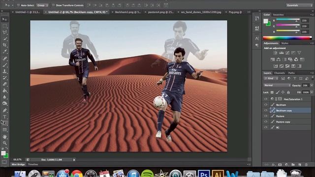The width and height of the screenshot is (315, 177).
Task: Open the Swatches tab
Action: 278,15
